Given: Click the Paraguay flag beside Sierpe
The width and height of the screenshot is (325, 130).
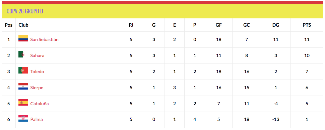Looking at the screenshot, I should click(x=23, y=87).
